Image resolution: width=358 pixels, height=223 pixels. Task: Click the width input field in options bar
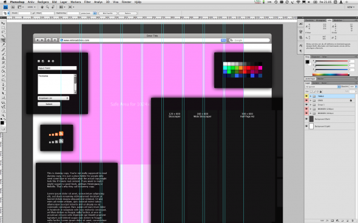[24, 13]
